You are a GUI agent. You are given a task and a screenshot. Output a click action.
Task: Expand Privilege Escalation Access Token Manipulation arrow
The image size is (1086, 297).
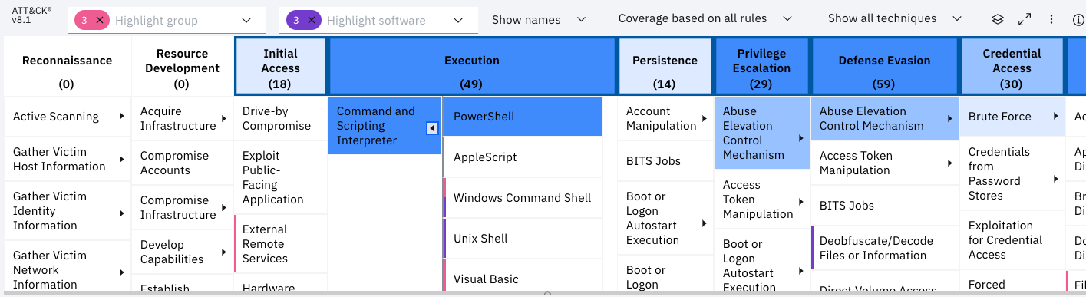pyautogui.click(x=800, y=202)
